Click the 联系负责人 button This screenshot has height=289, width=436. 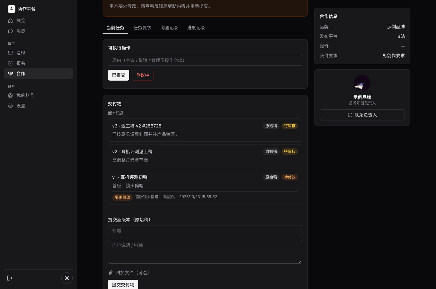point(362,115)
